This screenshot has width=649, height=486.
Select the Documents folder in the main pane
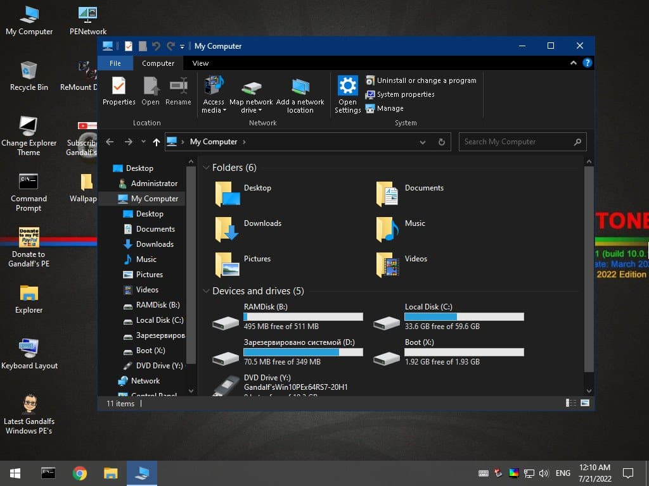coord(410,194)
